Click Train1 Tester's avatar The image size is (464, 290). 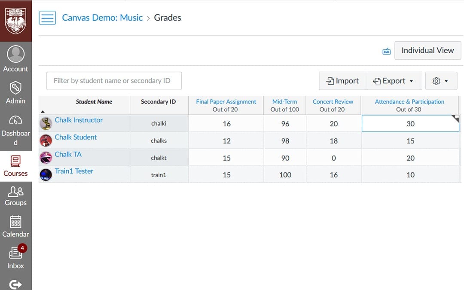coord(46,175)
